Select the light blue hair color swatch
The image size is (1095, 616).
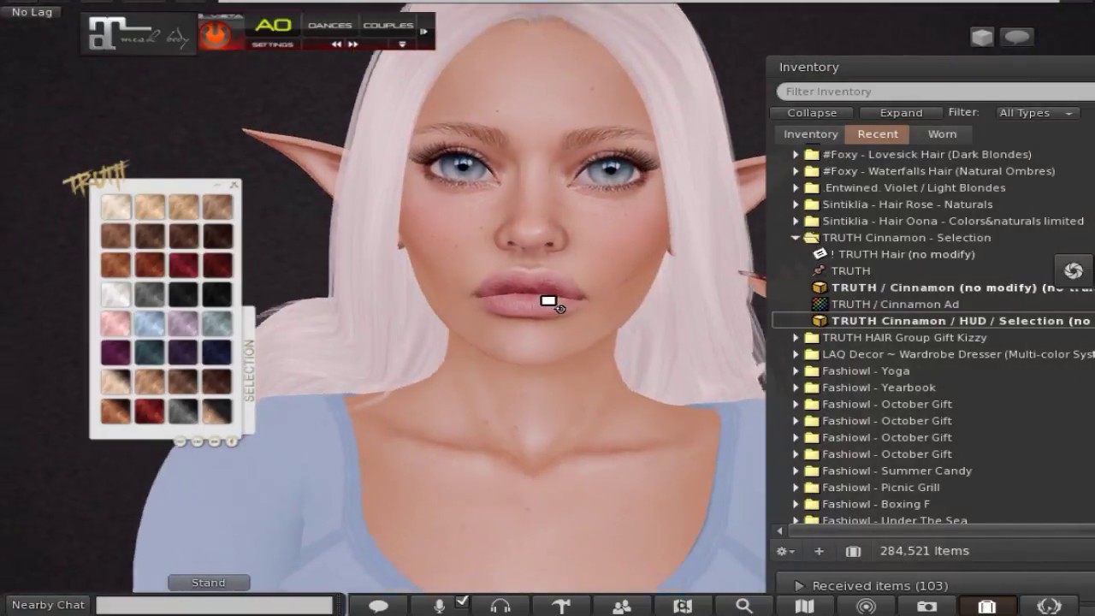(149, 323)
